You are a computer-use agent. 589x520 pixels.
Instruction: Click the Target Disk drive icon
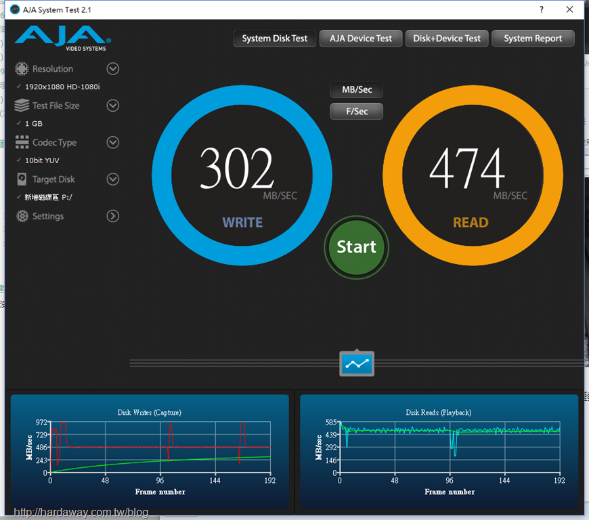point(22,179)
